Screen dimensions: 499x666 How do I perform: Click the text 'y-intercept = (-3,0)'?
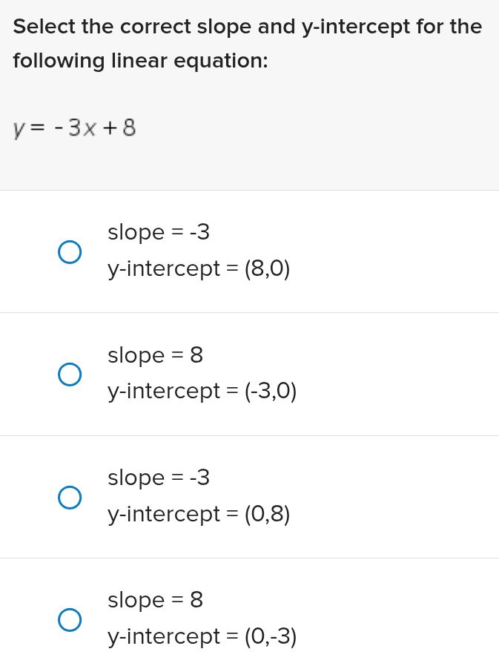(202, 391)
